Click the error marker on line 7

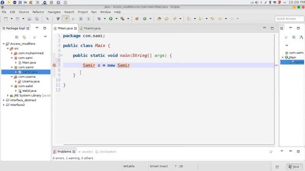coord(54,66)
